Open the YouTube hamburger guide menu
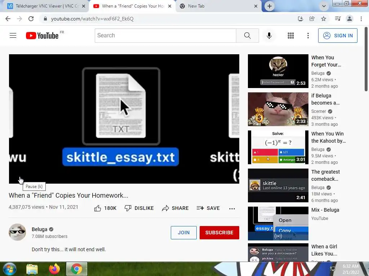Screen dimensions: 369x276 point(13,36)
